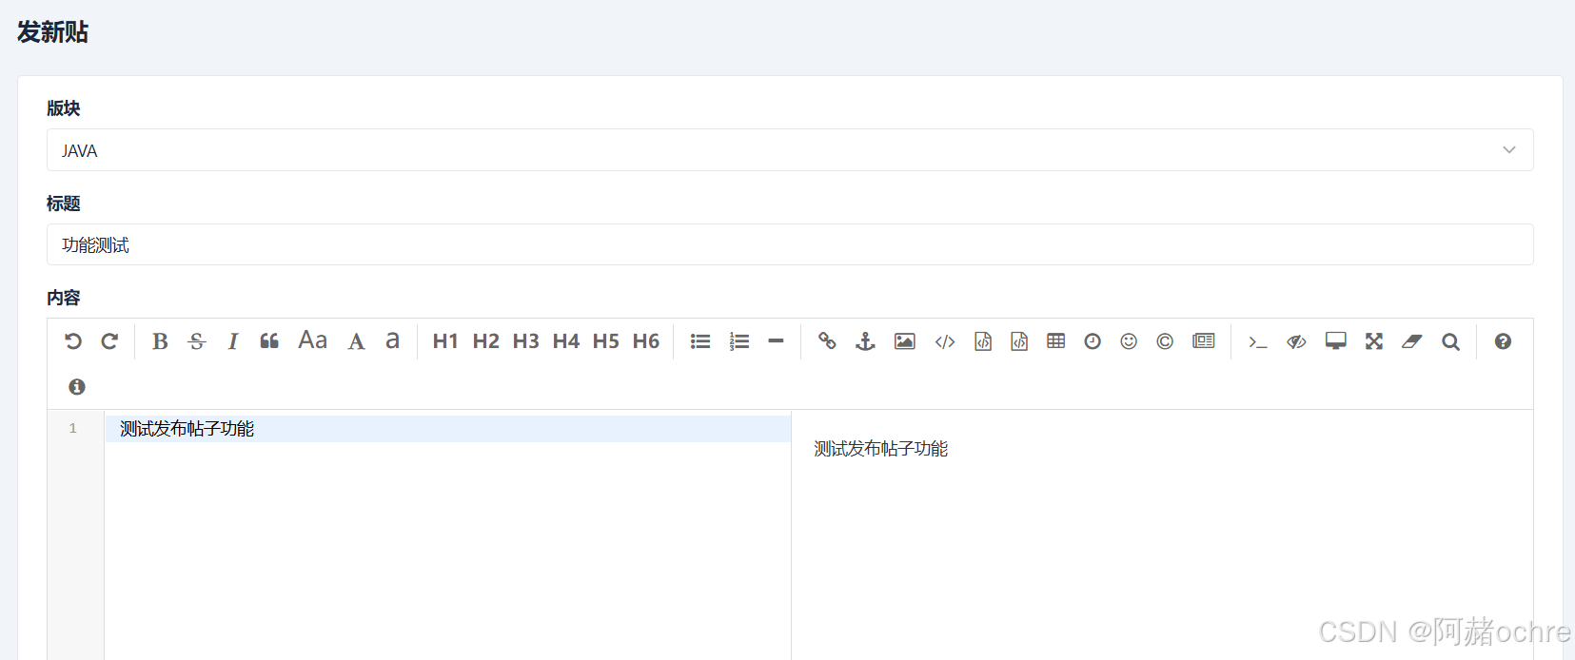The image size is (1575, 660).
Task: Insert a table
Action: point(1055,341)
